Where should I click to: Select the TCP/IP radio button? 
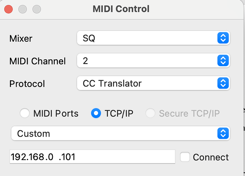pyautogui.click(x=96, y=113)
